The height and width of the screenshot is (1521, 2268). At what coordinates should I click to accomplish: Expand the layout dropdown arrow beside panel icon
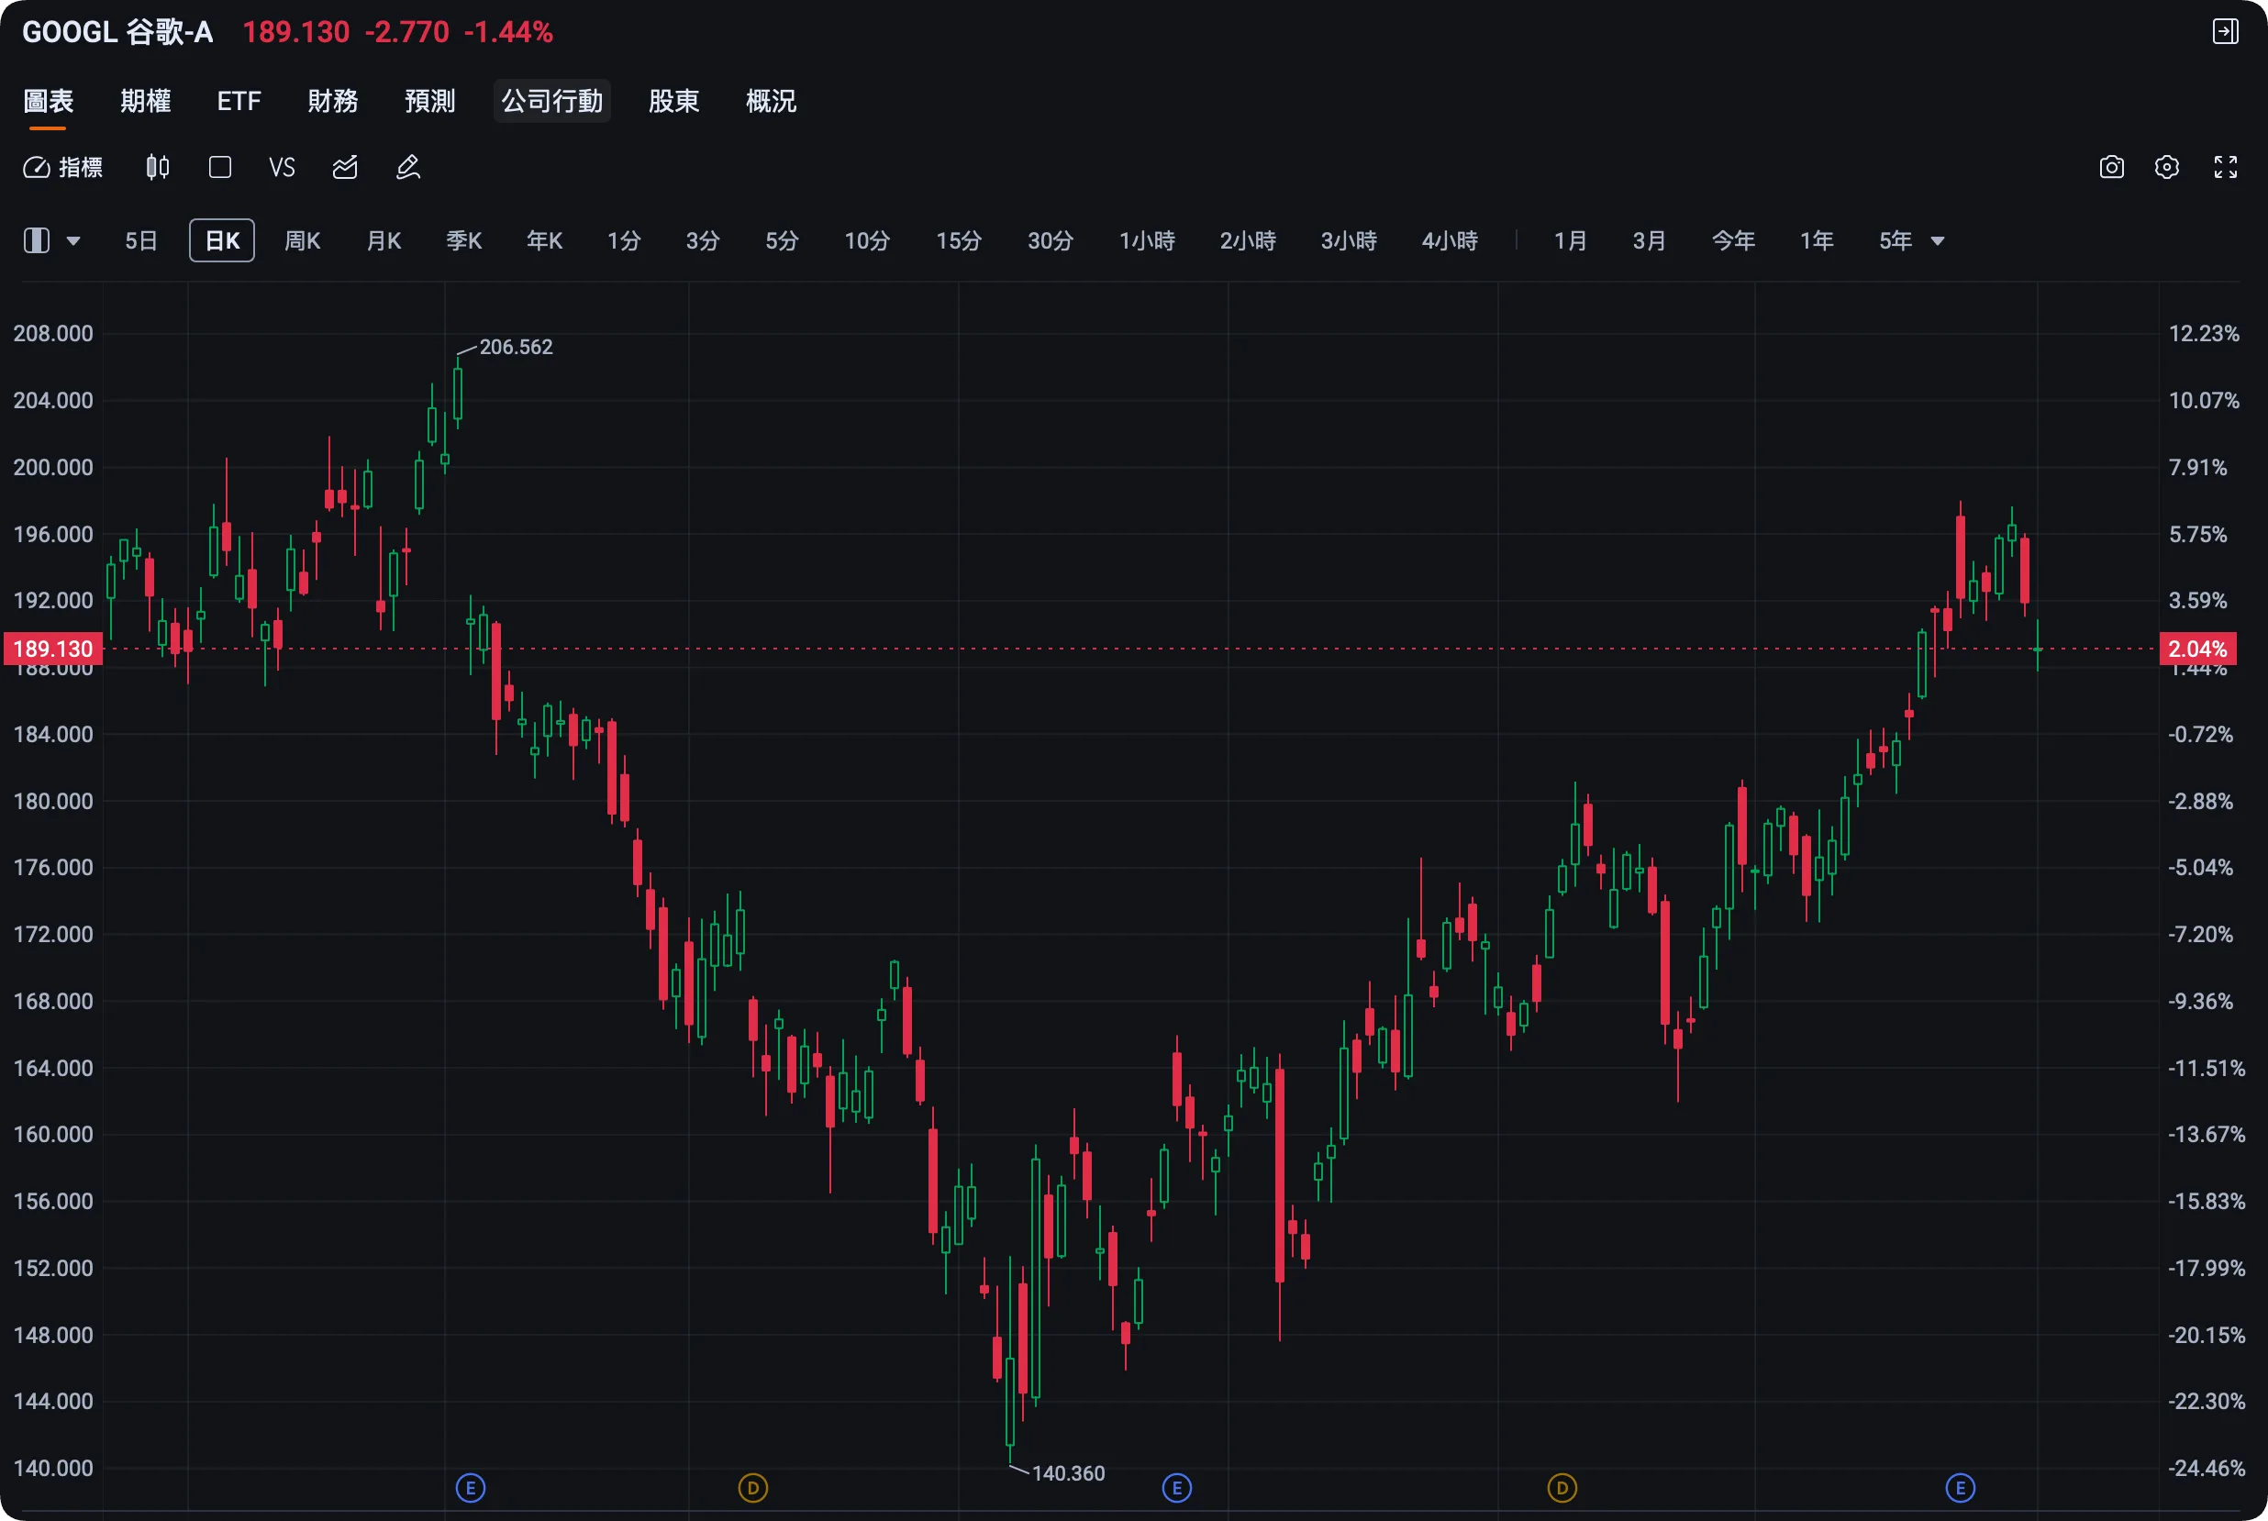pos(72,241)
